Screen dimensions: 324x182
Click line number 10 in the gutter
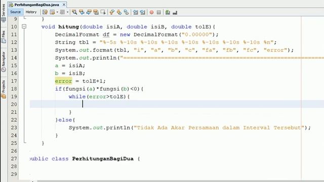(14, 27)
